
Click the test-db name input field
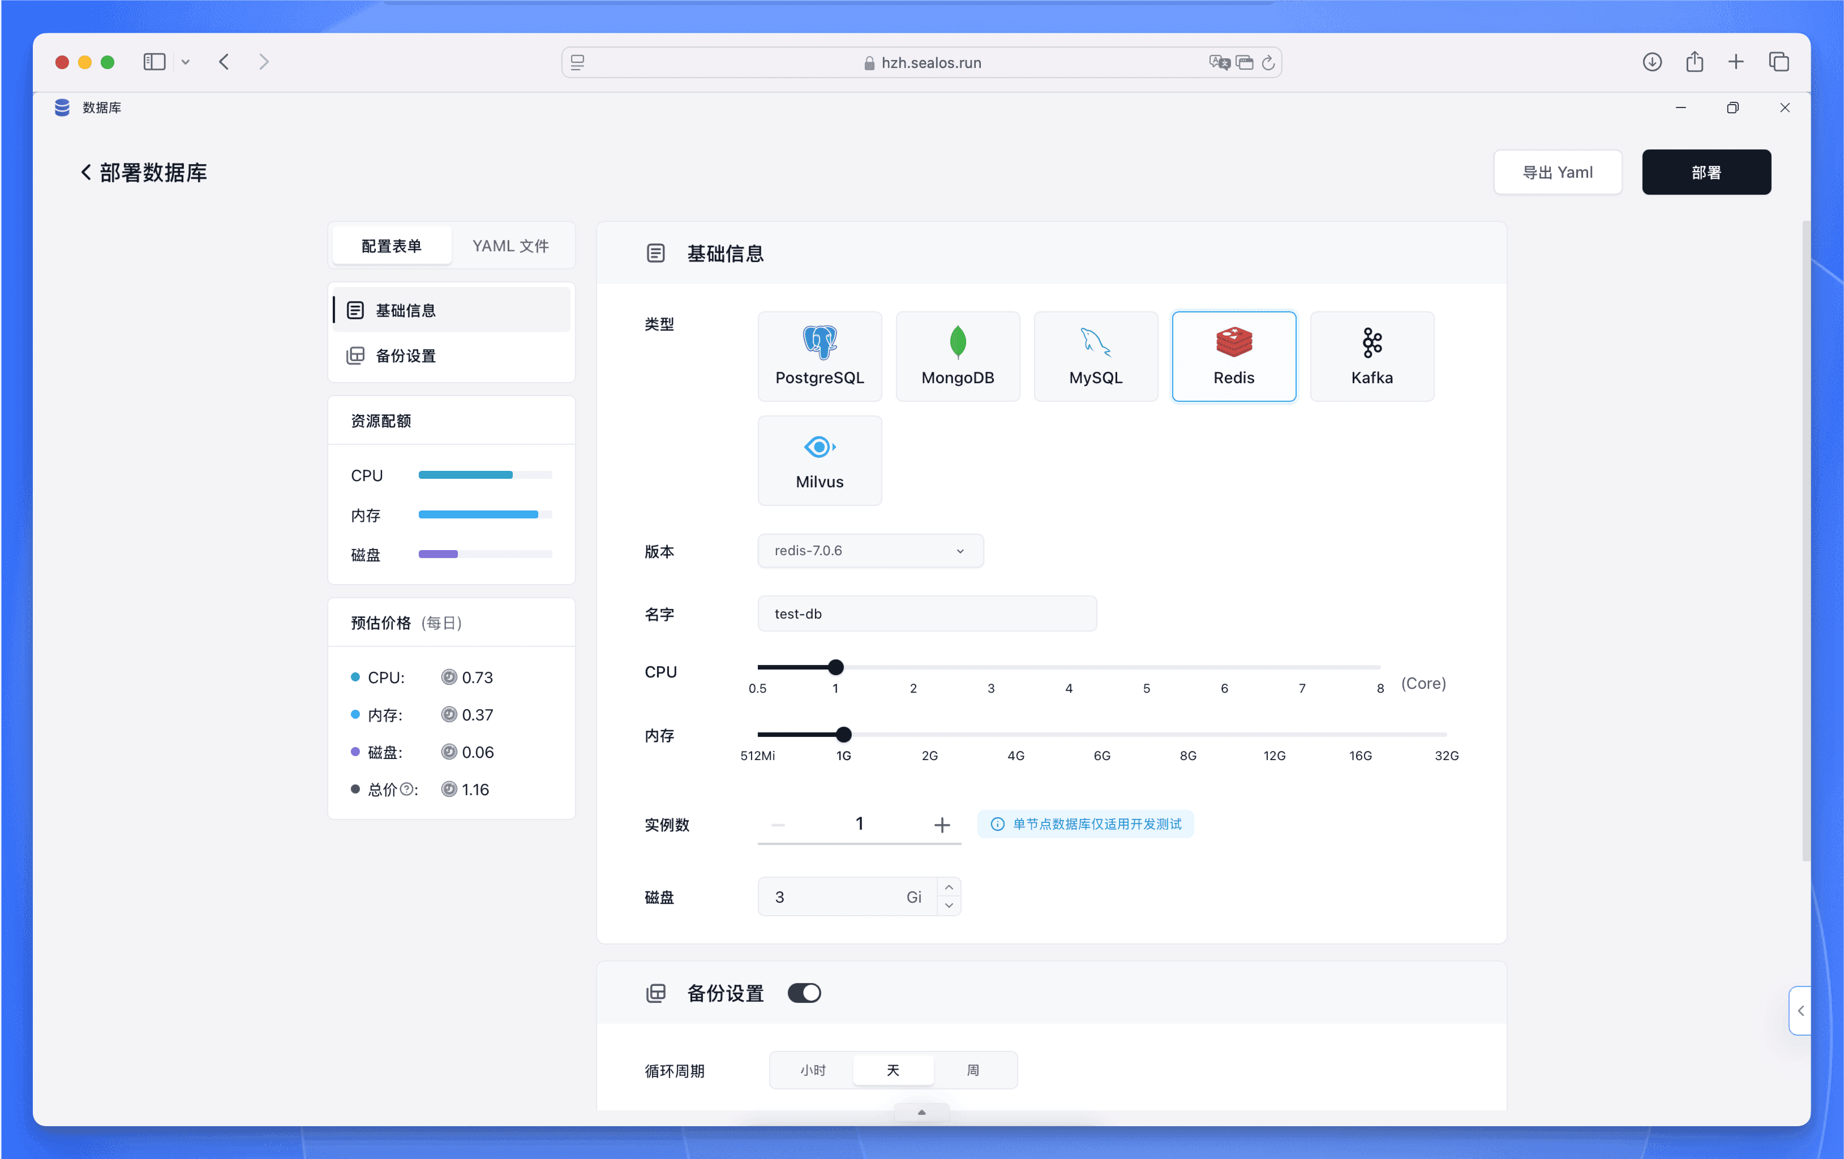927,613
